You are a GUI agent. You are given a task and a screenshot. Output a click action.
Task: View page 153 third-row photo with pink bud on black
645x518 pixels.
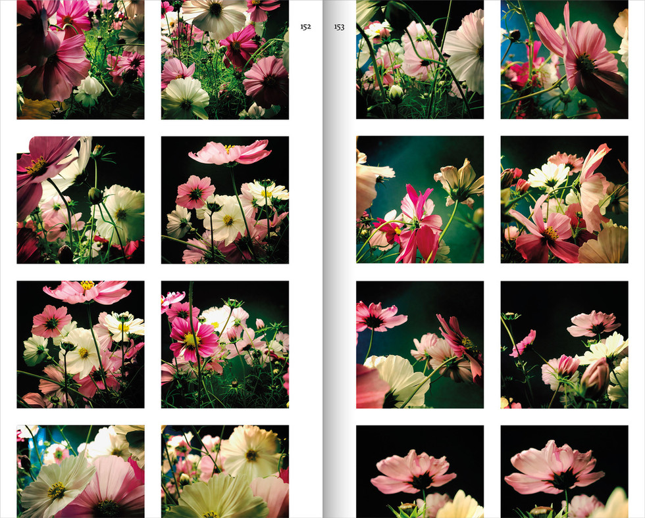click(565, 344)
